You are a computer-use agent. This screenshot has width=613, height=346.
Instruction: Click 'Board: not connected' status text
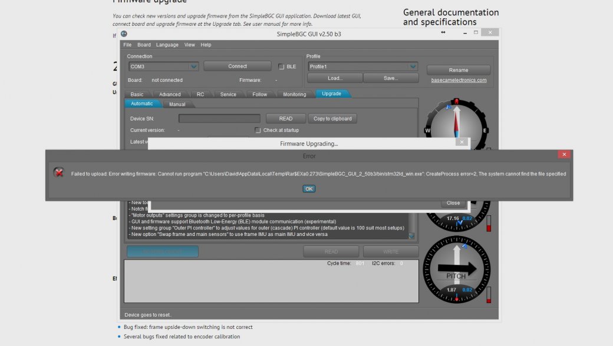[155, 81]
